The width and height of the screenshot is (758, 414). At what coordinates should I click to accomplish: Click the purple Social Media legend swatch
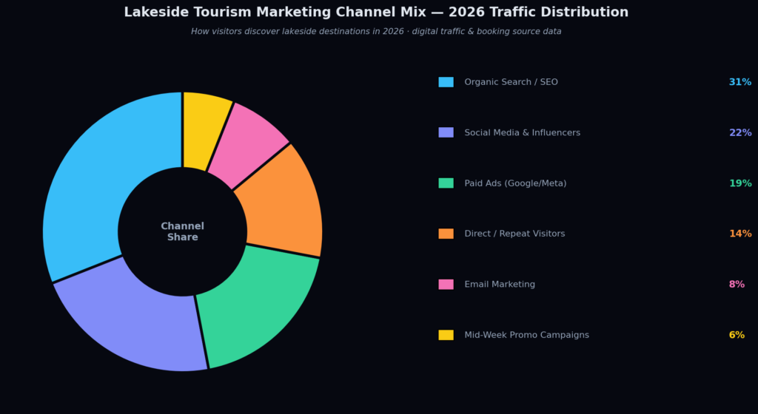(446, 132)
